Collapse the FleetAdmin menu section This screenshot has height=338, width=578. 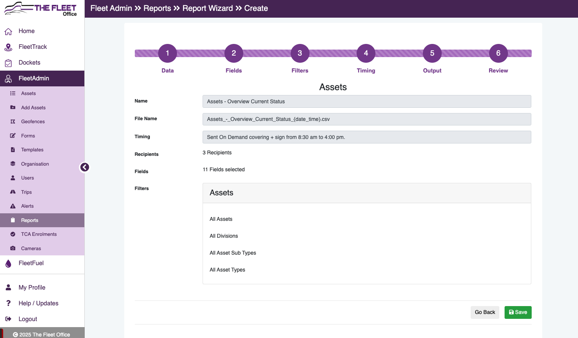(x=42, y=78)
